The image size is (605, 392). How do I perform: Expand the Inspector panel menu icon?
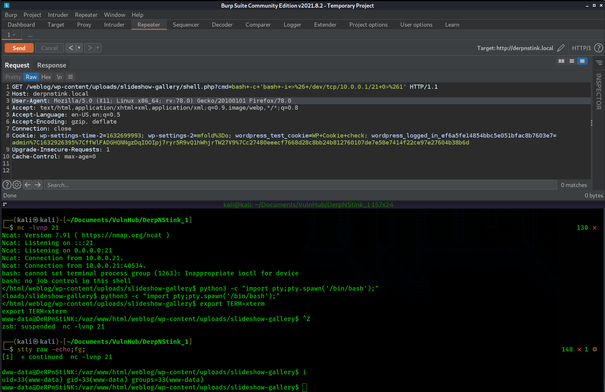click(599, 63)
